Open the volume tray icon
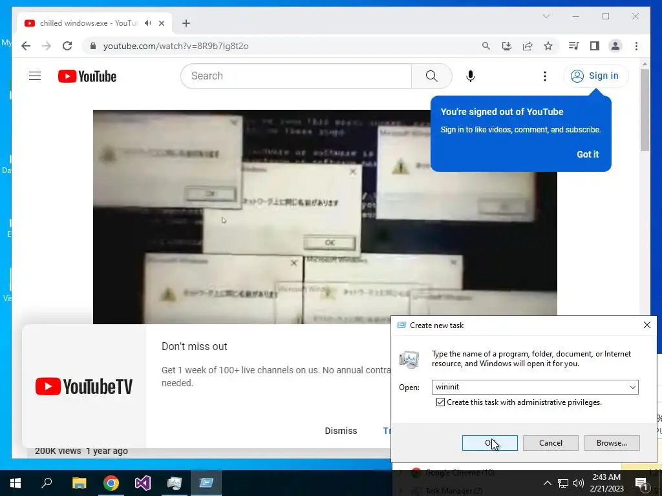Image resolution: width=662 pixels, height=496 pixels. pyautogui.click(x=579, y=483)
